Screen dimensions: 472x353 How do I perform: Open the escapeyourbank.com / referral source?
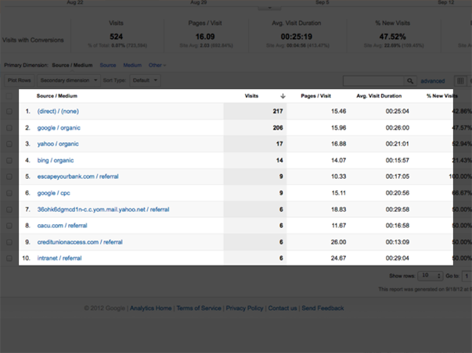(x=77, y=176)
